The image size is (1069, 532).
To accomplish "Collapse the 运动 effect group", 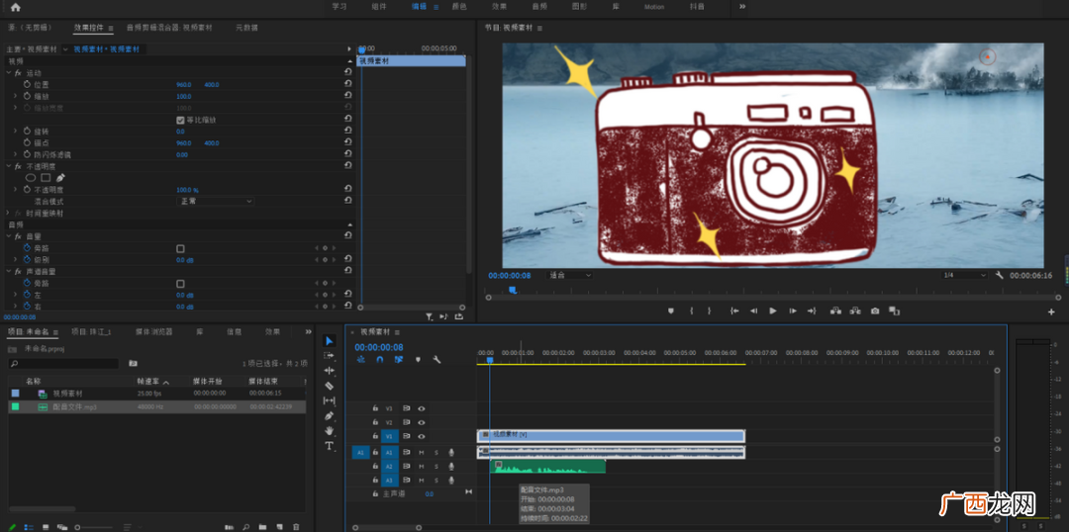I will click(8, 73).
